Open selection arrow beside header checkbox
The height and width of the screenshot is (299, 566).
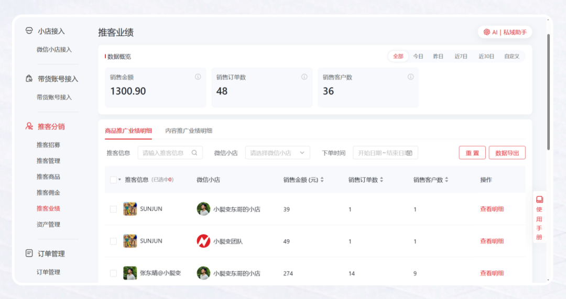(120, 180)
